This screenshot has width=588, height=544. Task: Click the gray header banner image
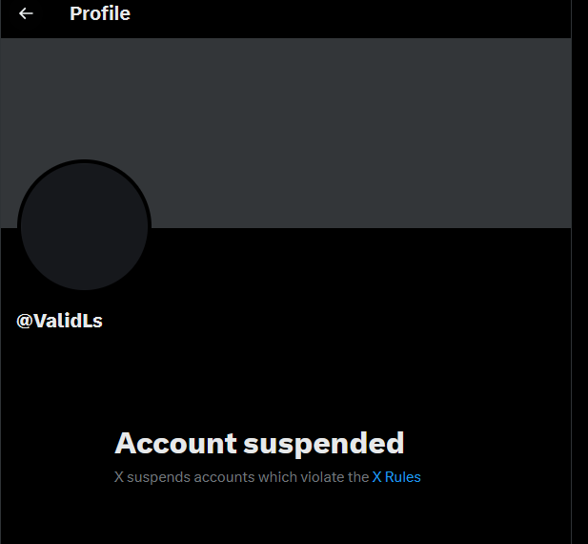(x=286, y=133)
